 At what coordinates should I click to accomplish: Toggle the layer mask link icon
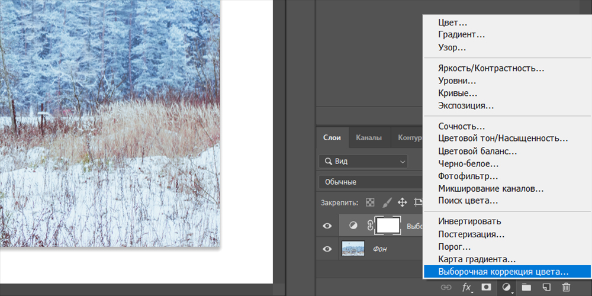click(x=369, y=226)
